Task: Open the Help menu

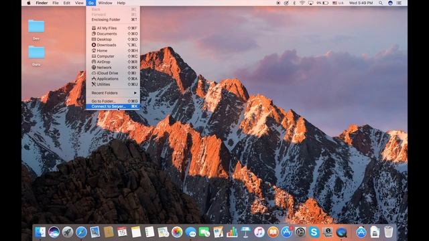Action: (x=121, y=3)
